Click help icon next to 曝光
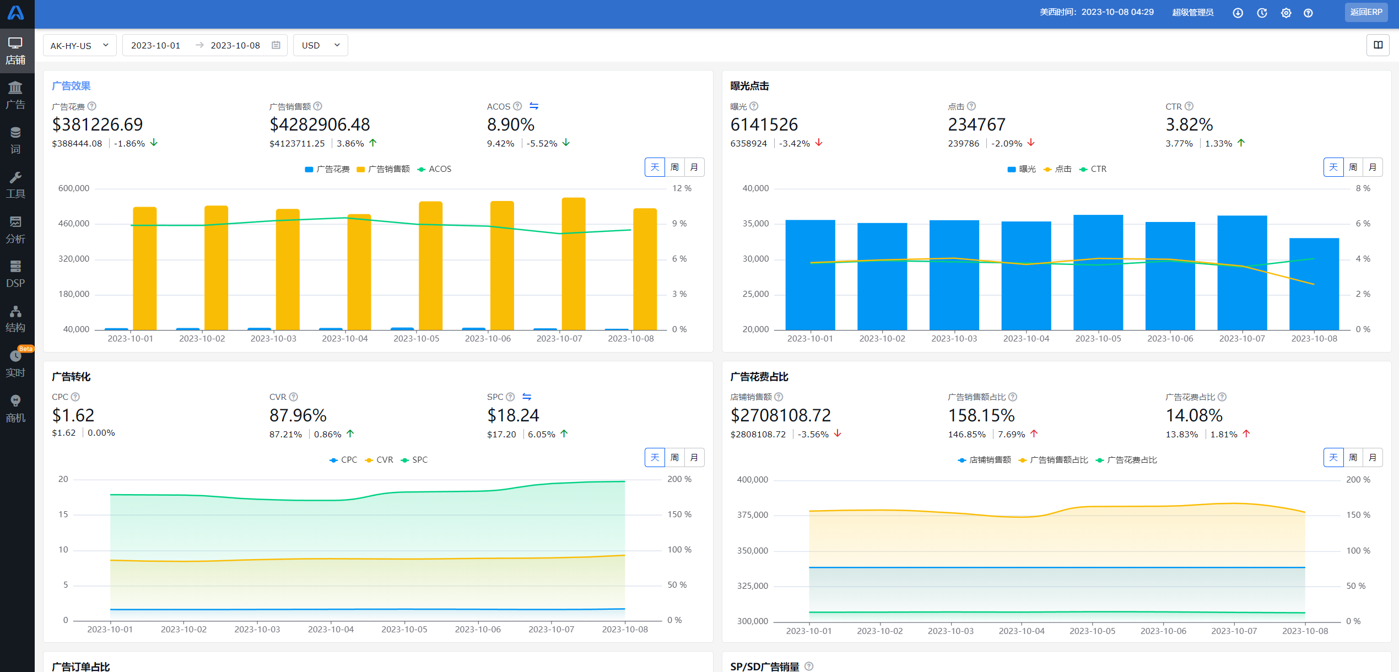The height and width of the screenshot is (672, 1399). pyautogui.click(x=754, y=106)
